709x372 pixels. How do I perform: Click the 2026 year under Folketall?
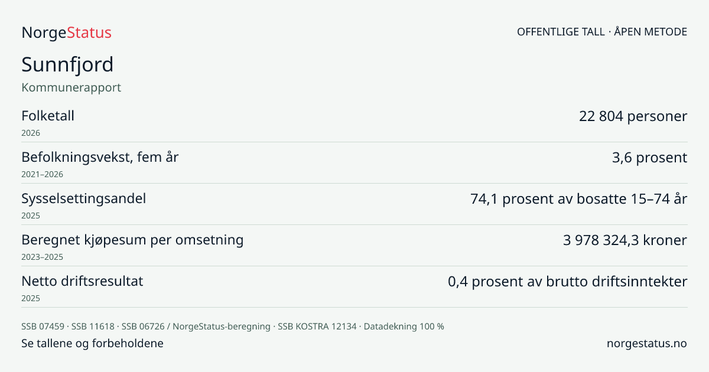pyautogui.click(x=31, y=133)
